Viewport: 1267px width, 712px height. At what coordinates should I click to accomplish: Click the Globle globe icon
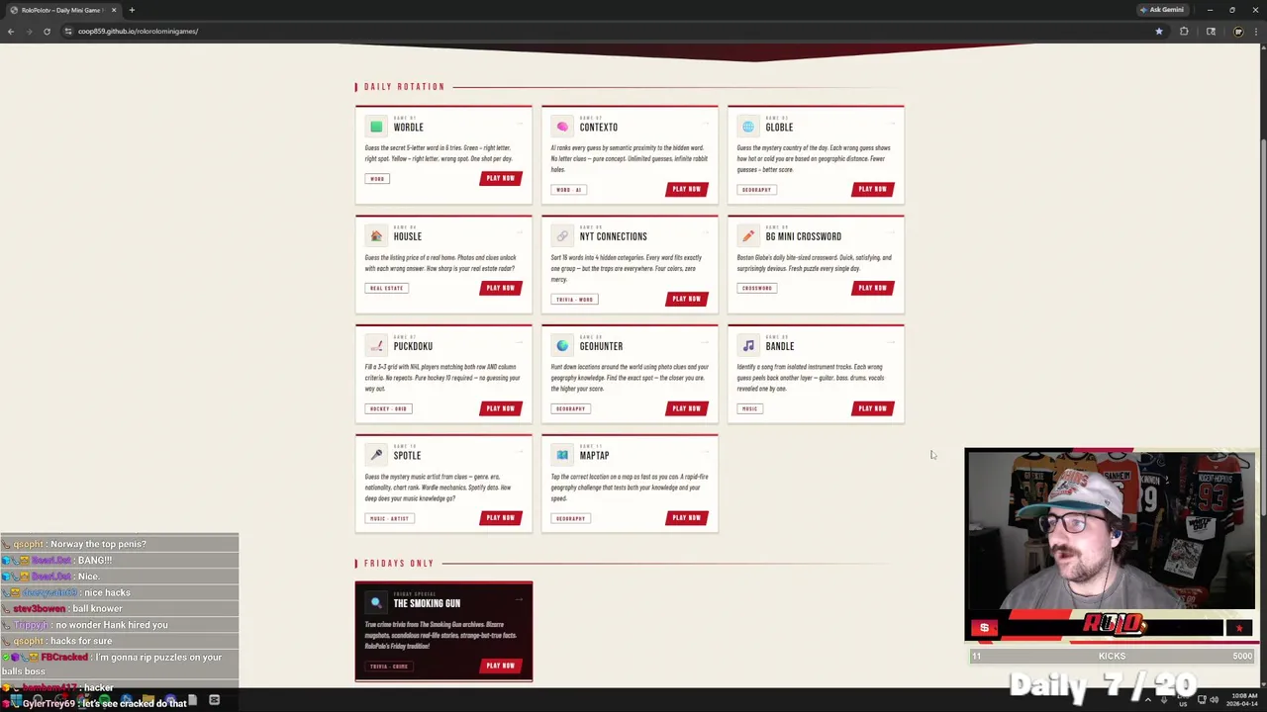(x=748, y=127)
